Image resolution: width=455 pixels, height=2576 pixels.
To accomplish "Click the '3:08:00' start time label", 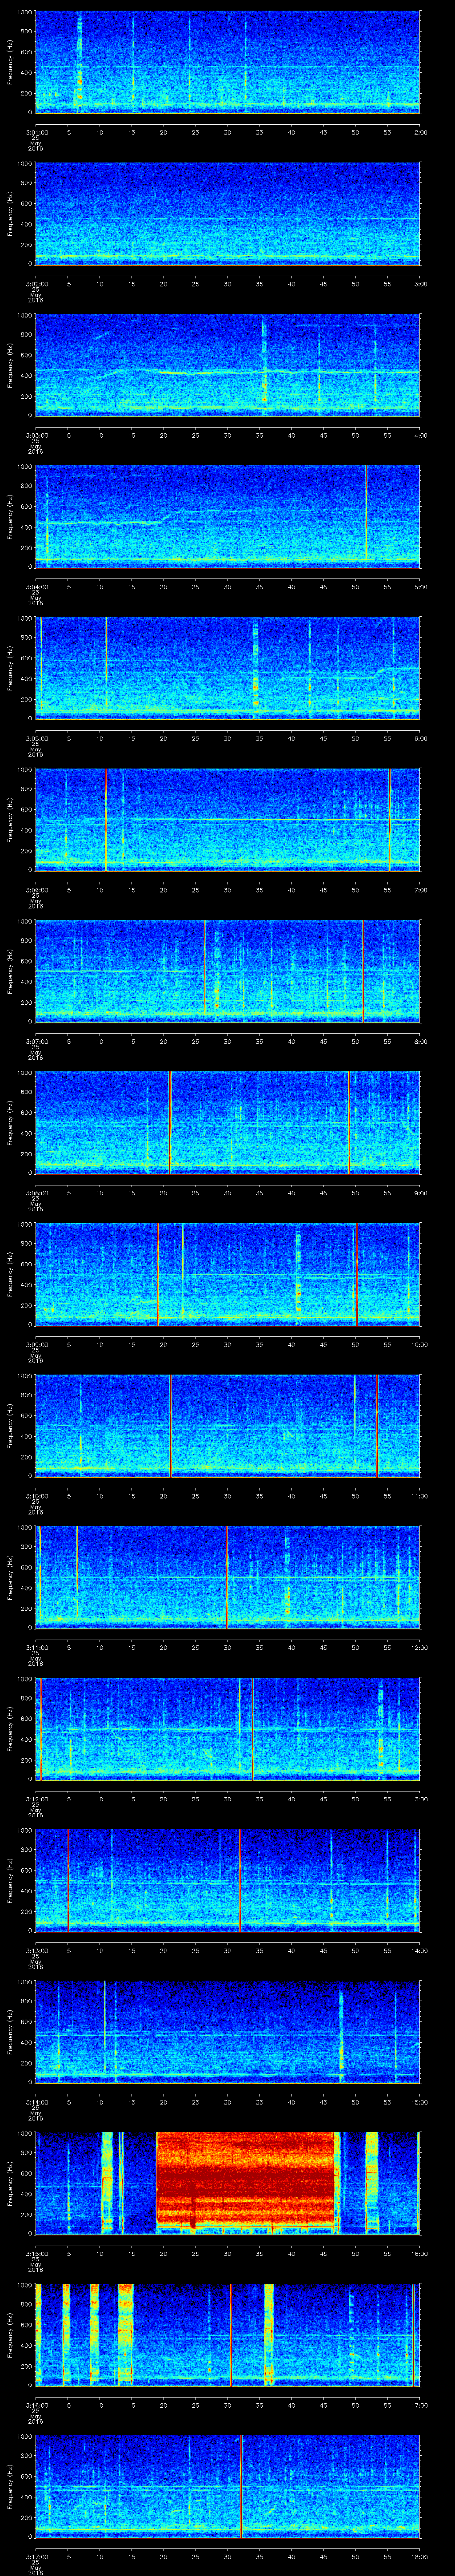I will (36, 1193).
